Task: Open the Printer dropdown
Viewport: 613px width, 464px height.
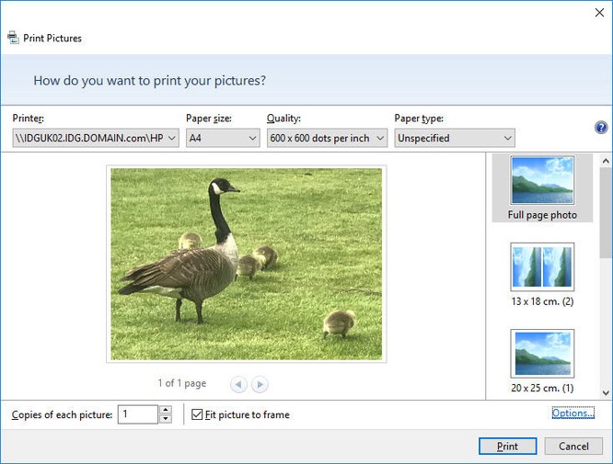Action: pos(96,138)
